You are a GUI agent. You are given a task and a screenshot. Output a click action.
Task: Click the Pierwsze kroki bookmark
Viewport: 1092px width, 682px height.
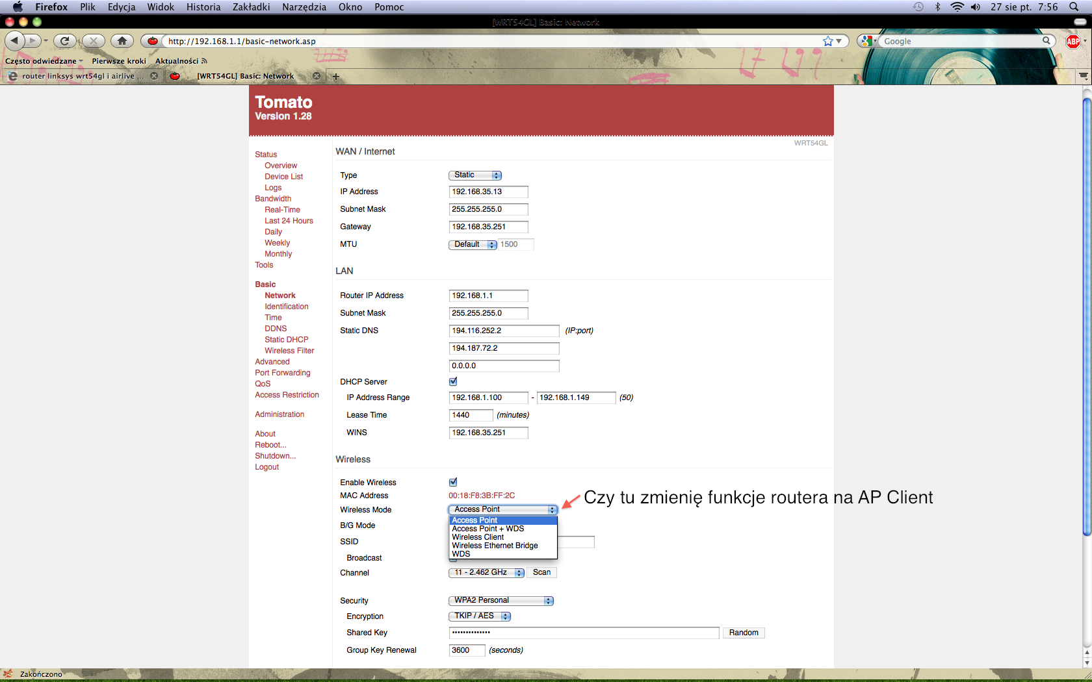point(119,61)
